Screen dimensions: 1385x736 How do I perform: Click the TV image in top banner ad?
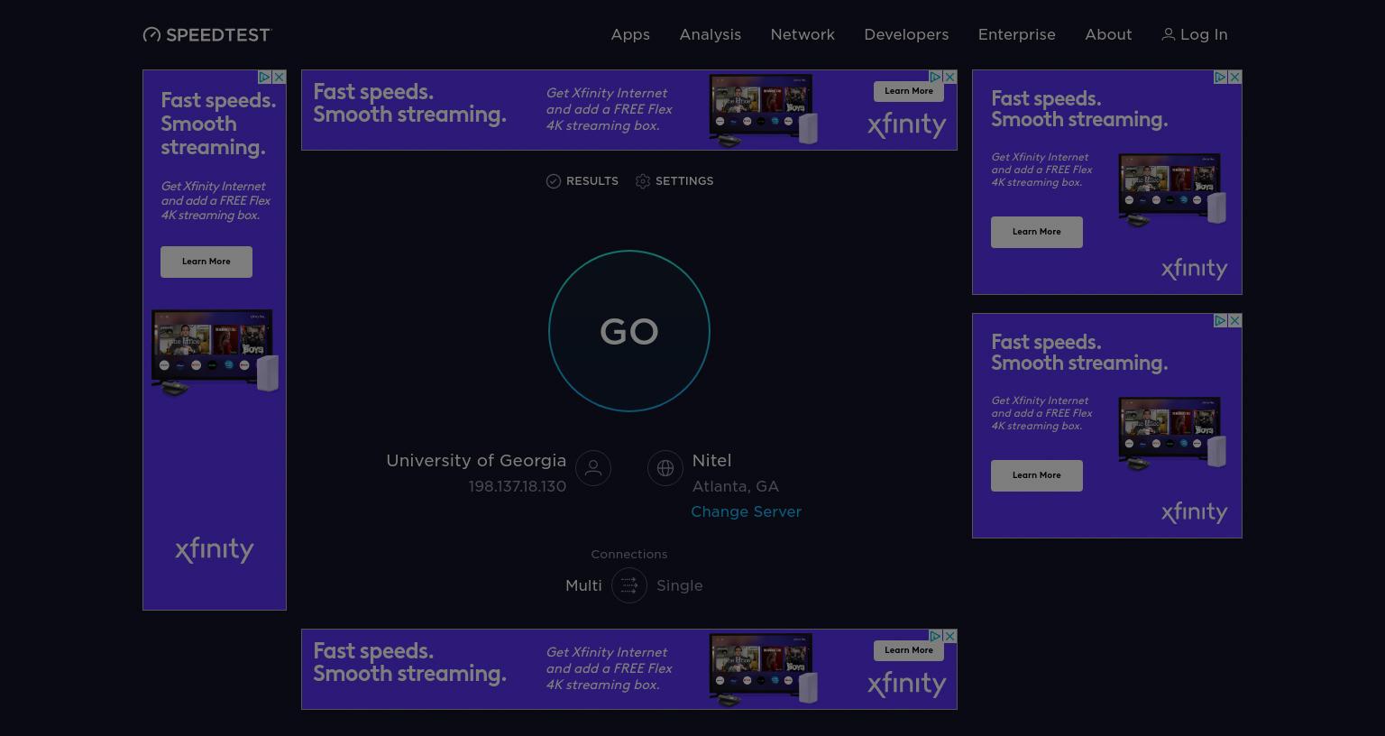pos(764,110)
